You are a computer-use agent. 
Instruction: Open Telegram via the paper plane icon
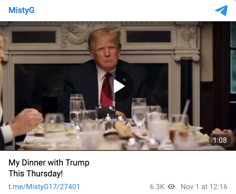(x=221, y=10)
